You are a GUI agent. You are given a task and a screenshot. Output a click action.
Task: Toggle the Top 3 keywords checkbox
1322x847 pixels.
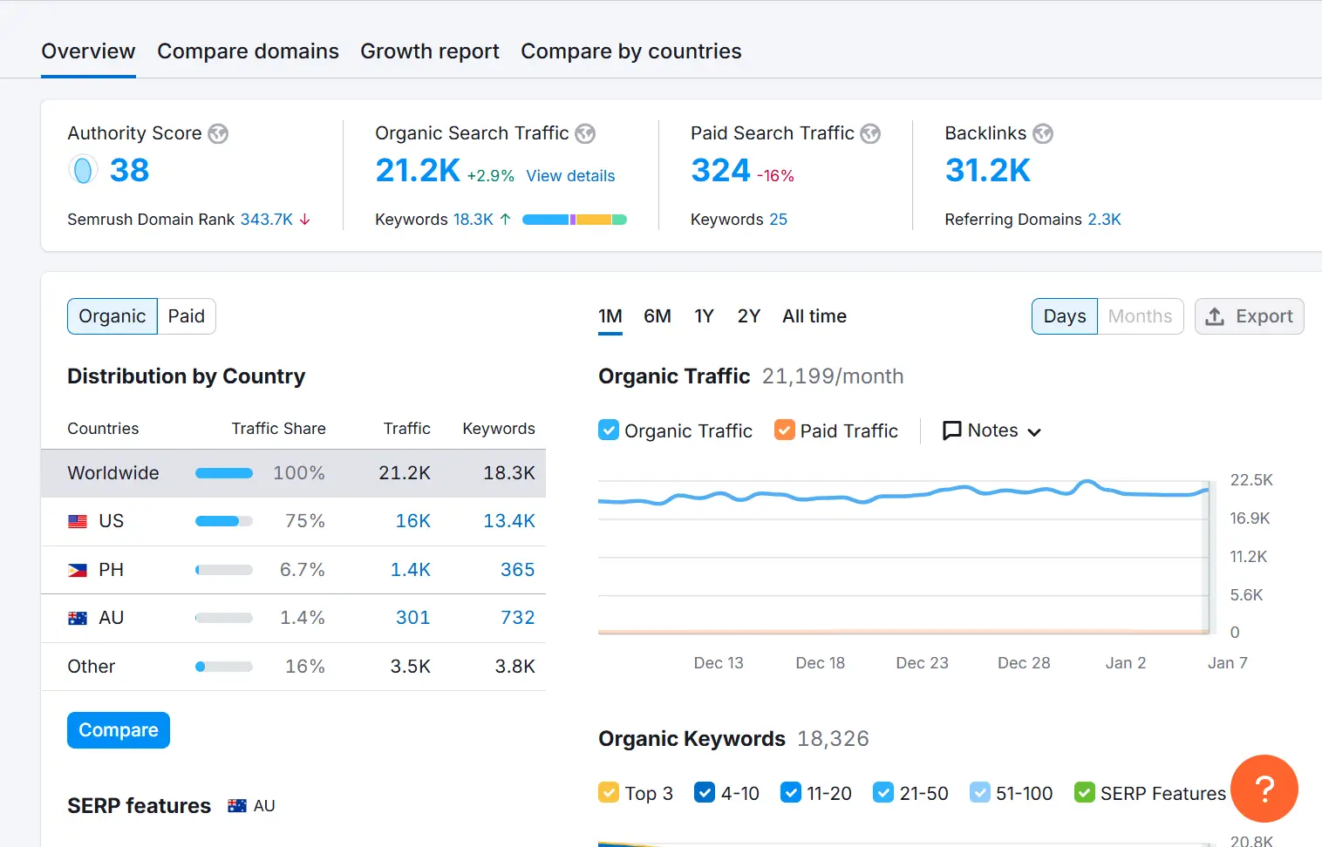[609, 792]
